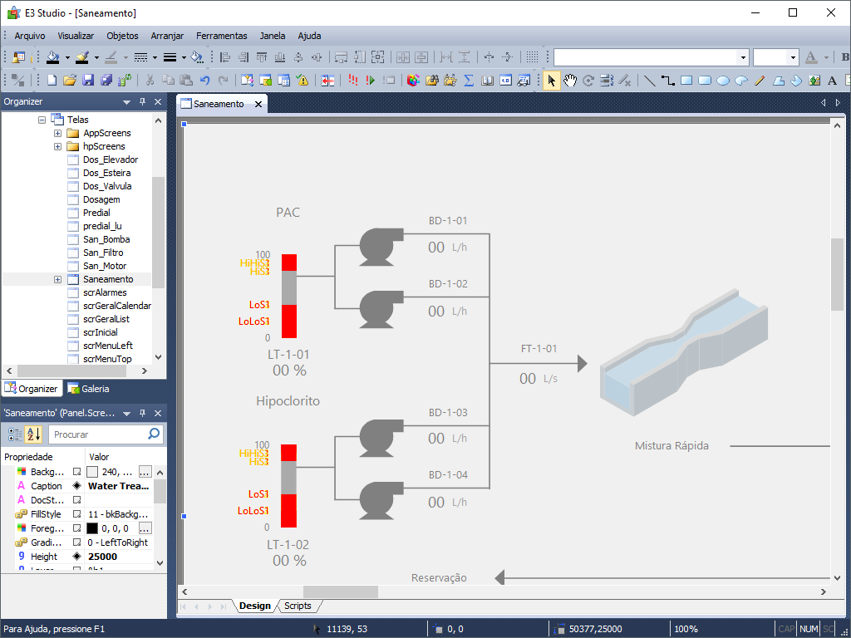Expand the hpScreens folder
The image size is (851, 638).
pos(57,145)
